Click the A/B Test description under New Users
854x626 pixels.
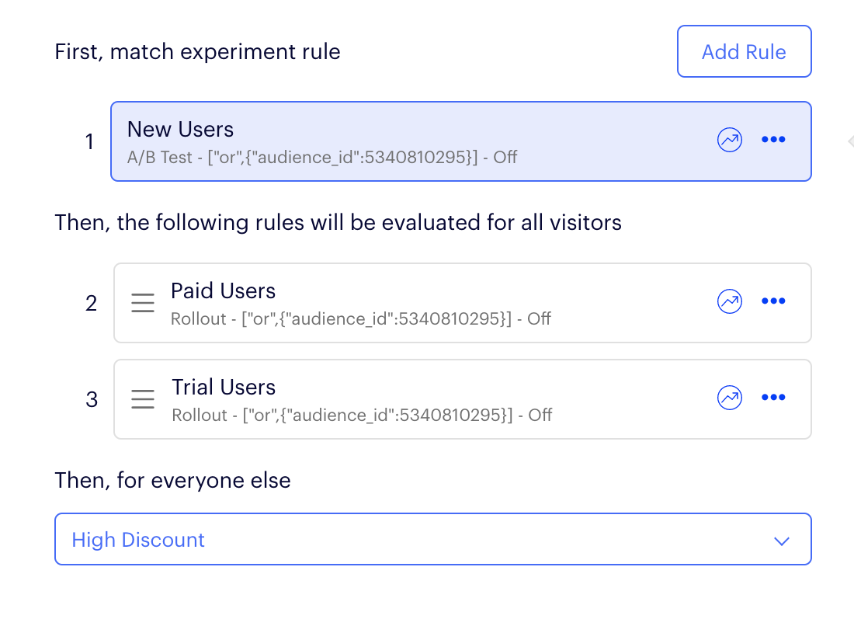click(x=322, y=158)
